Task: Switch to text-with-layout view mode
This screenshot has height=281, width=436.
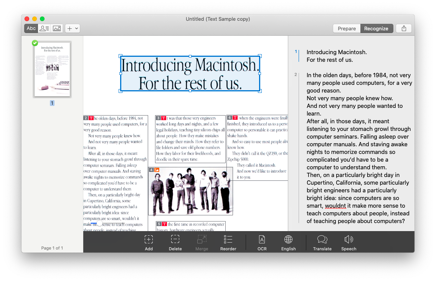Action: [x=44, y=28]
